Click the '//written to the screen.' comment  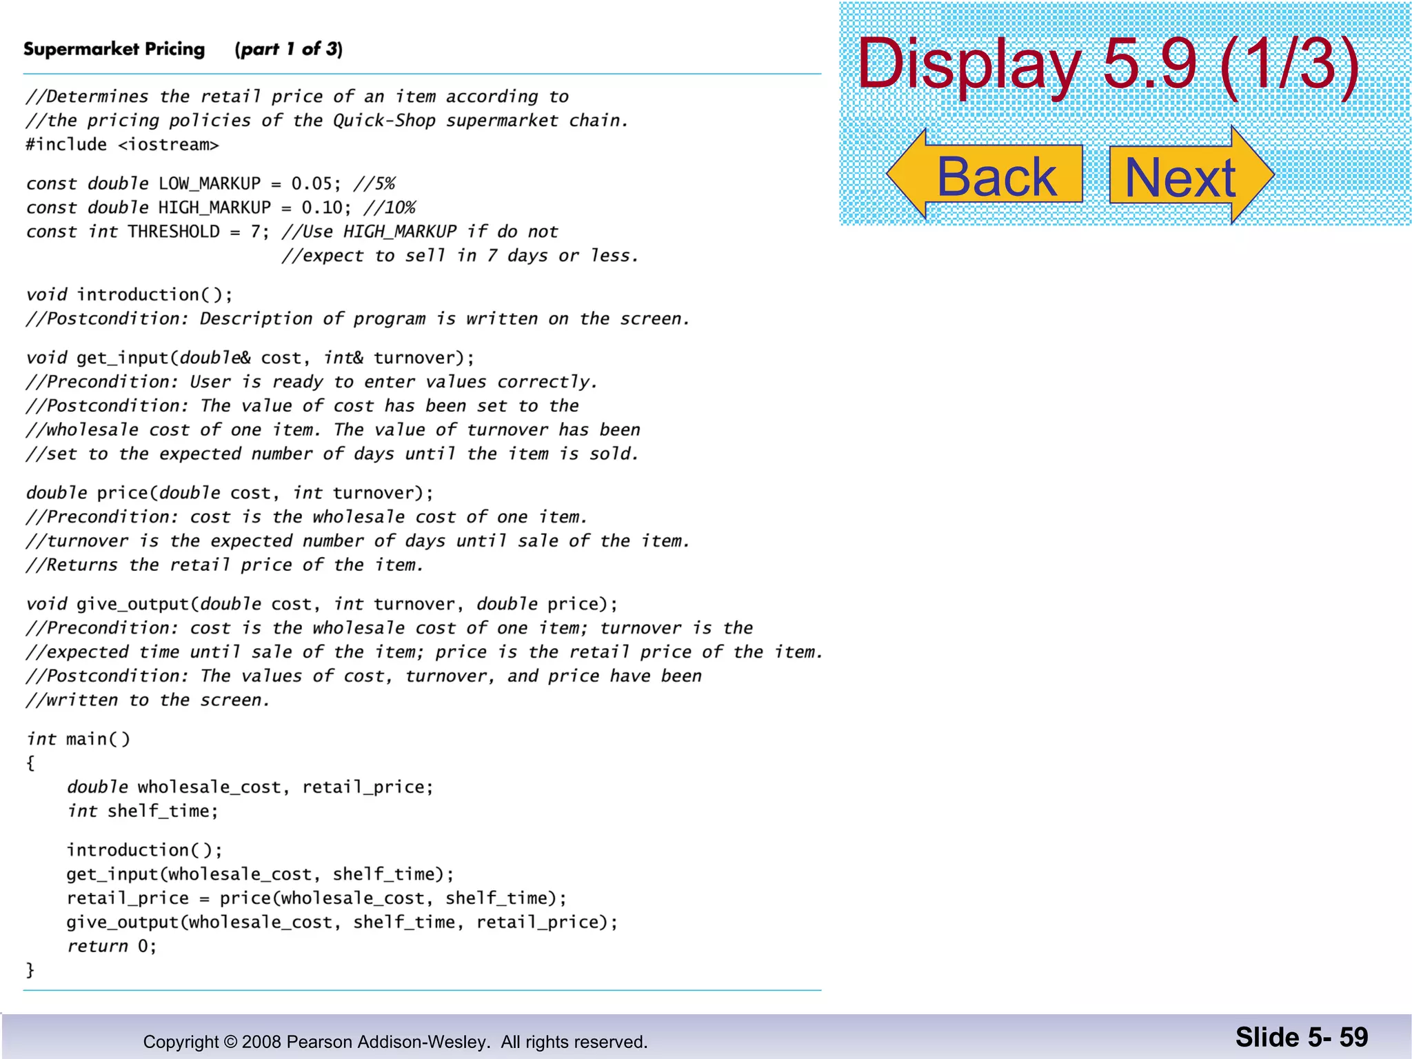(148, 700)
